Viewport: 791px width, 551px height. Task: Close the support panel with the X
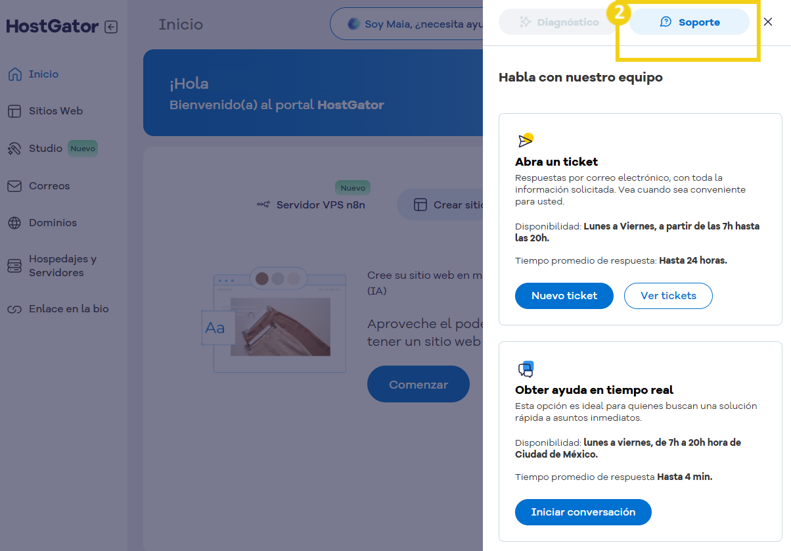(x=768, y=22)
